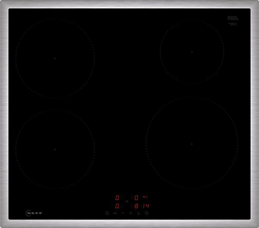The width and height of the screenshot is (259, 228).
Task: Tap the PowerBoost 'b' symbol
Action: 139,213
